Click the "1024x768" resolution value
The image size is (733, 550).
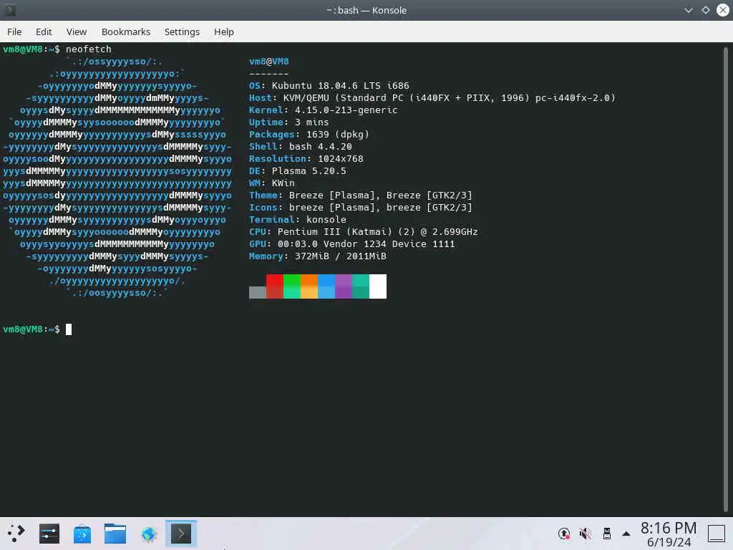340,158
